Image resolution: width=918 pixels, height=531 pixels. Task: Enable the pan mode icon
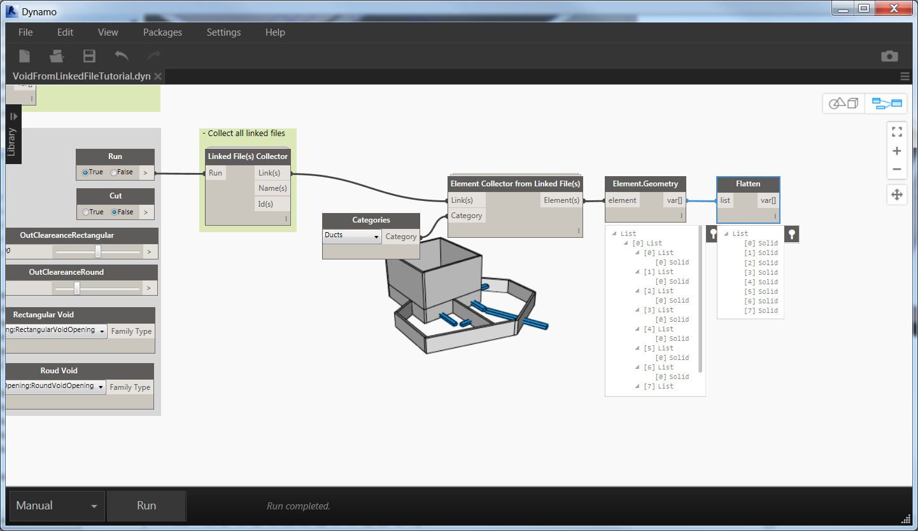pos(897,195)
